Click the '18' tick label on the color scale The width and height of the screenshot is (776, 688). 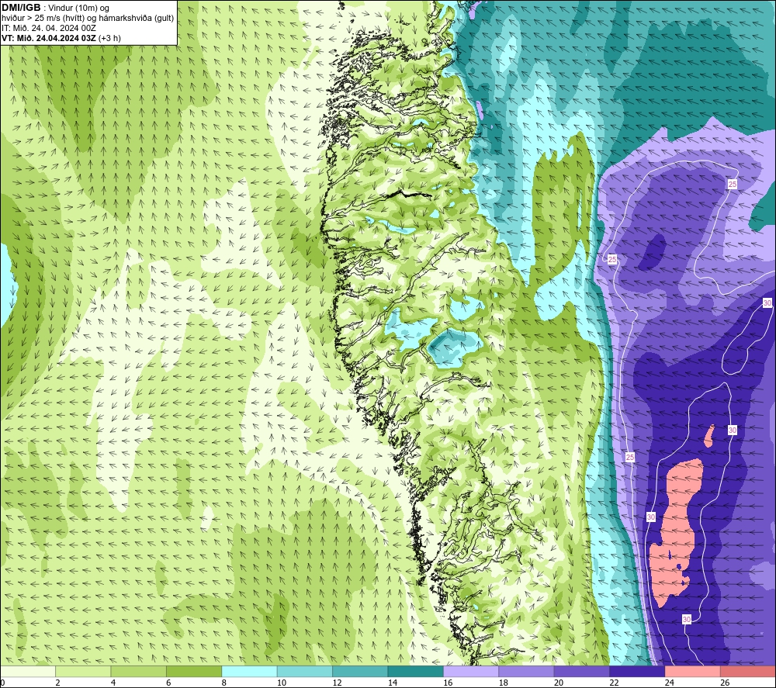pyautogui.click(x=504, y=683)
